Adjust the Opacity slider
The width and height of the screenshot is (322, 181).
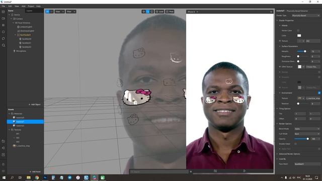301,139
